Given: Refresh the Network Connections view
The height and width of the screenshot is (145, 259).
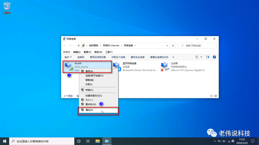Looking at the screenshot, I should 173,46.
